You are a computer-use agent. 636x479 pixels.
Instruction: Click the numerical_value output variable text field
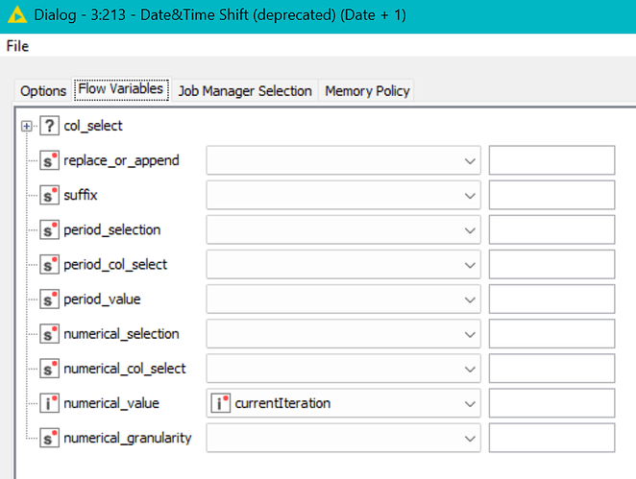pos(551,403)
